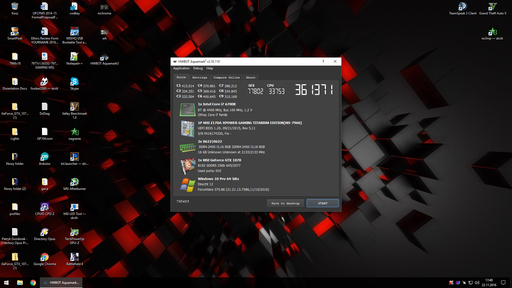The height and width of the screenshot is (288, 512).
Task: Select MSIHQ USB Bootable Tool icon
Action: click(75, 35)
